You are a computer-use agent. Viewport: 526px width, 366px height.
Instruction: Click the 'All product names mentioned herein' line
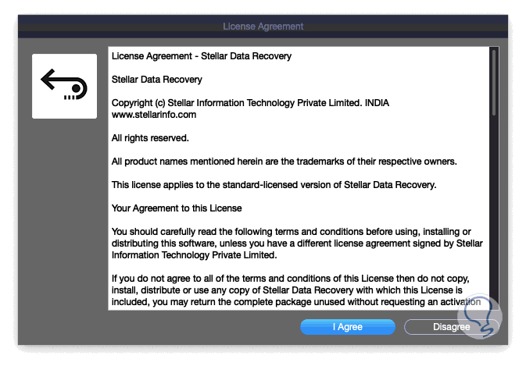pos(284,162)
